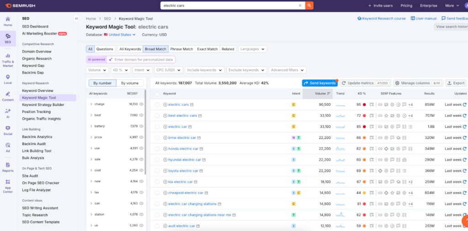Open the Include keywords dropdown

point(205,70)
